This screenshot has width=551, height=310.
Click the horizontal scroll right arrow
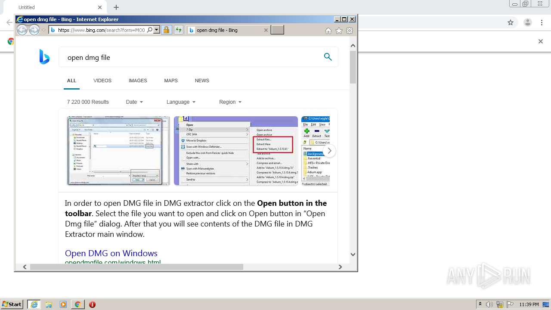pos(340,267)
